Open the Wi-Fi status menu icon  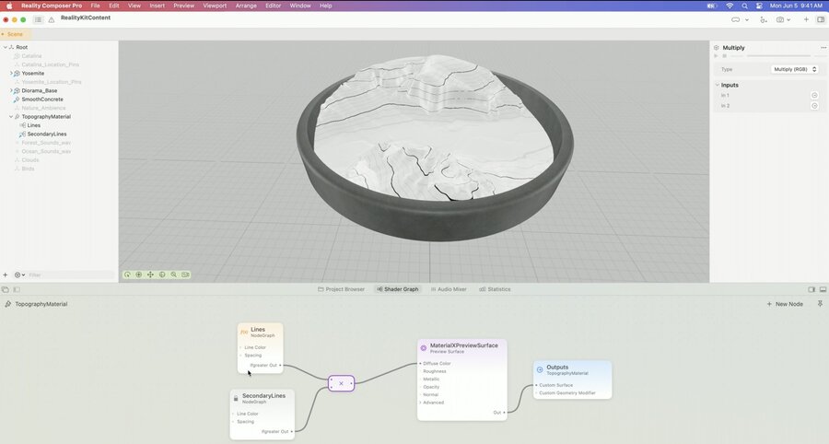coord(730,6)
